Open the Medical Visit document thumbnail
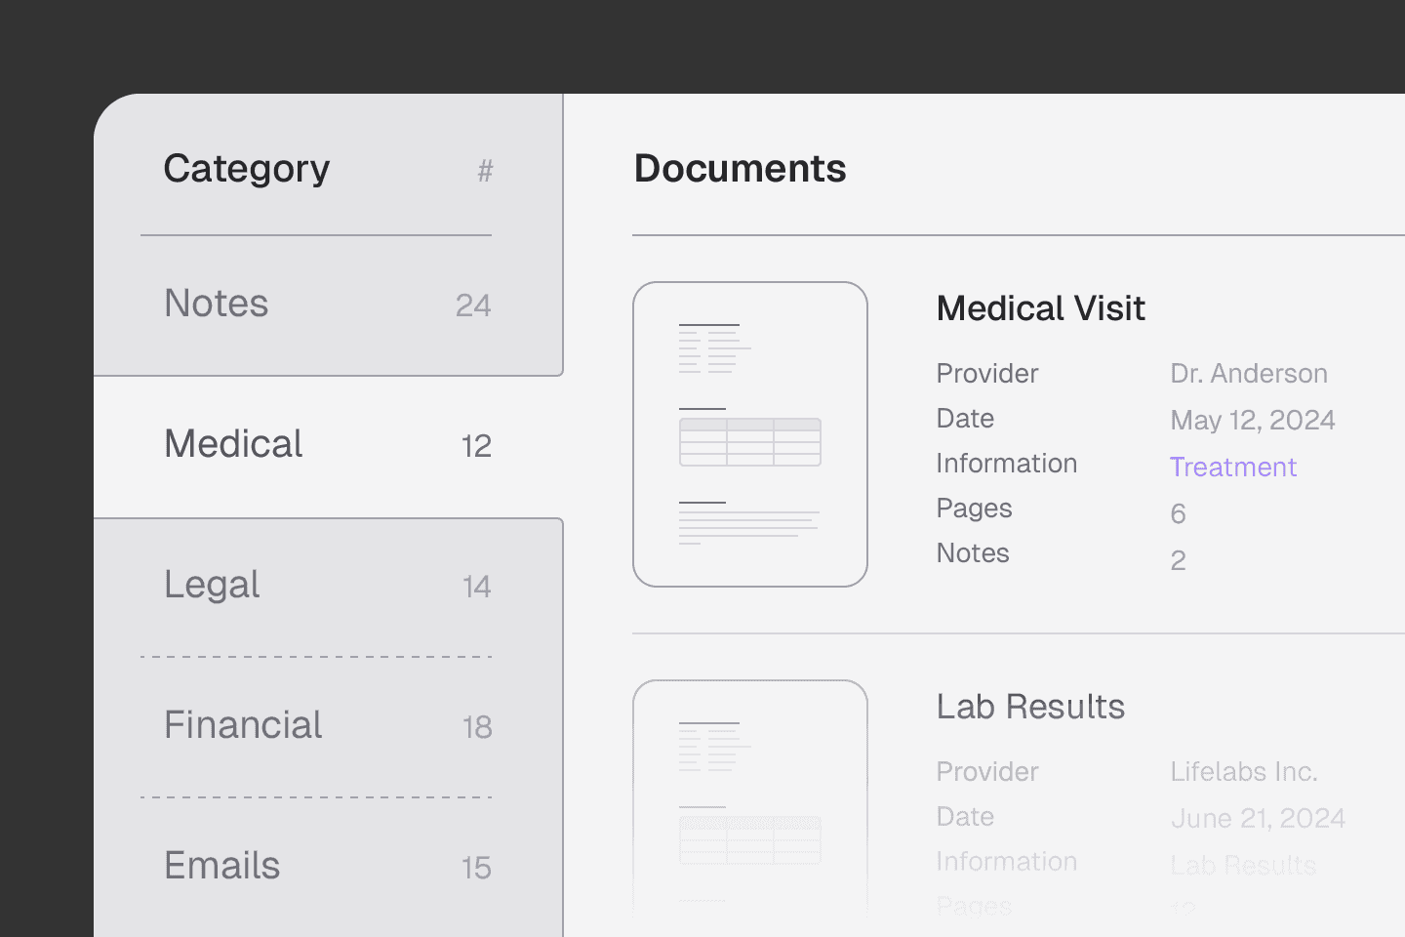 749,434
